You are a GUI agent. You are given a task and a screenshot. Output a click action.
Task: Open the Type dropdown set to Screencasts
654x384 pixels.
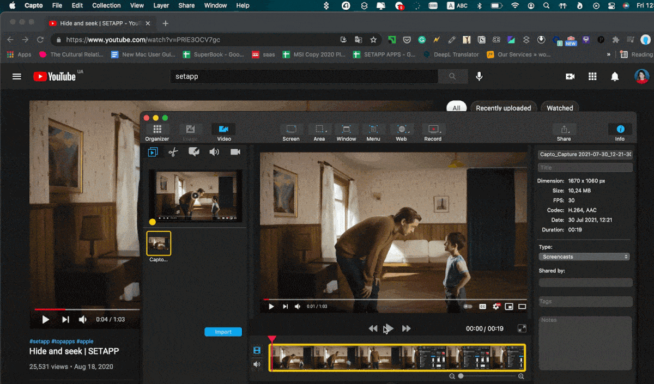pyautogui.click(x=584, y=257)
